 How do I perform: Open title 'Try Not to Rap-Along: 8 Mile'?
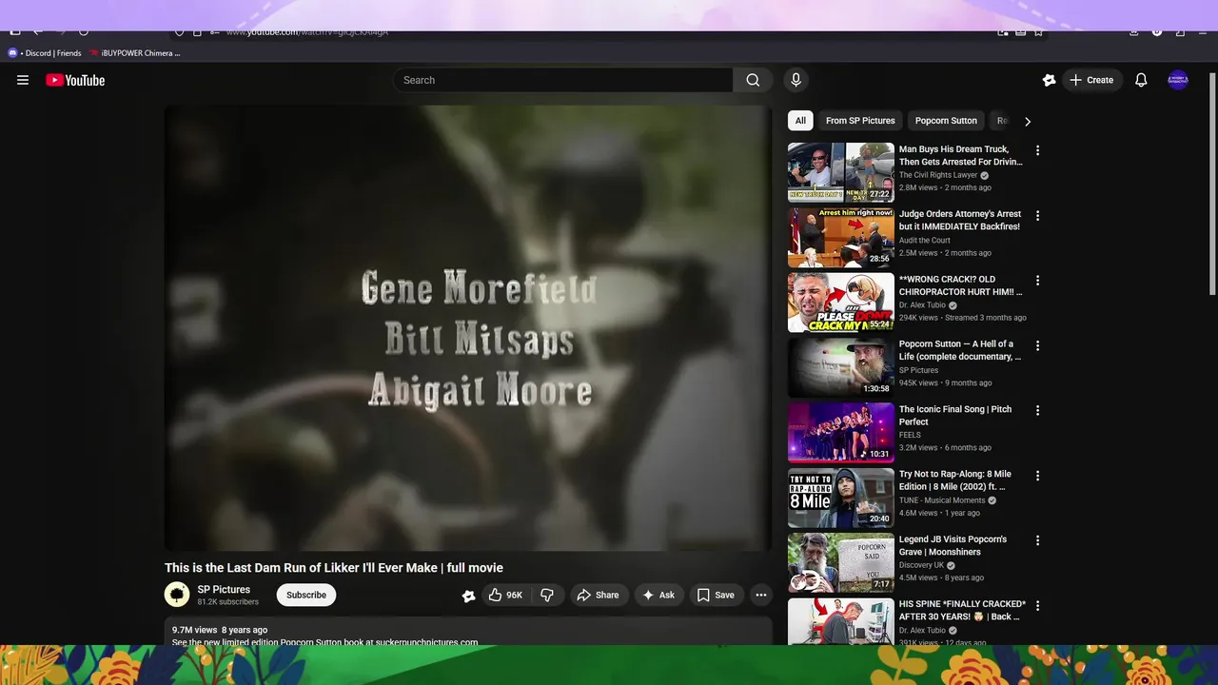[955, 479]
